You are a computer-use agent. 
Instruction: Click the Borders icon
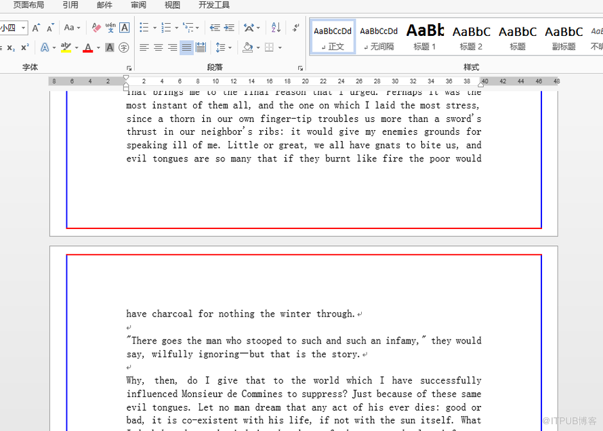click(269, 47)
